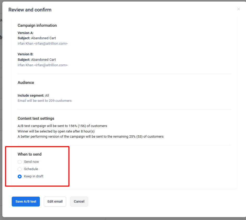Close the Review and confirm dialog
The width and height of the screenshot is (246, 220).
[238, 9]
